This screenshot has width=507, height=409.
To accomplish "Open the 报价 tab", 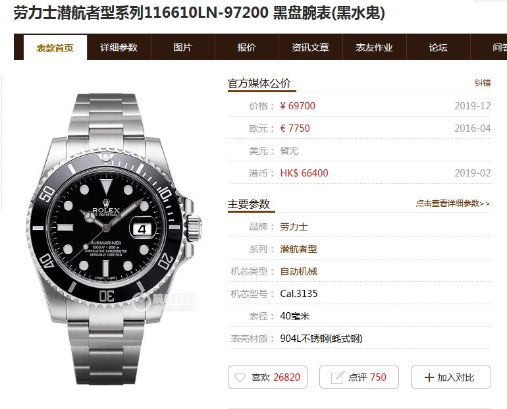I will 246,47.
